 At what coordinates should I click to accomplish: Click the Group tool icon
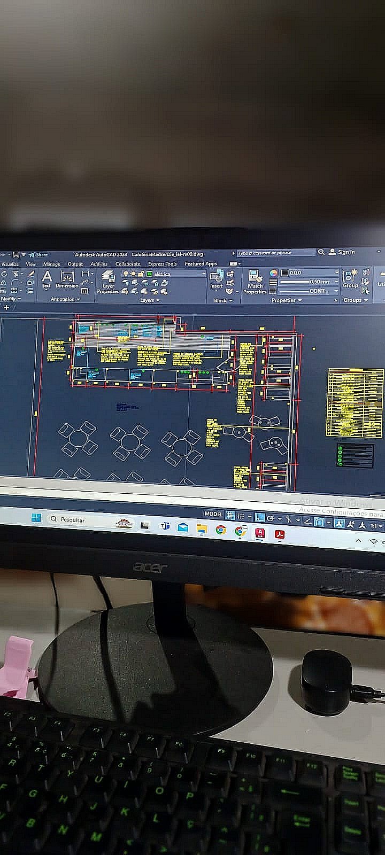click(x=350, y=278)
